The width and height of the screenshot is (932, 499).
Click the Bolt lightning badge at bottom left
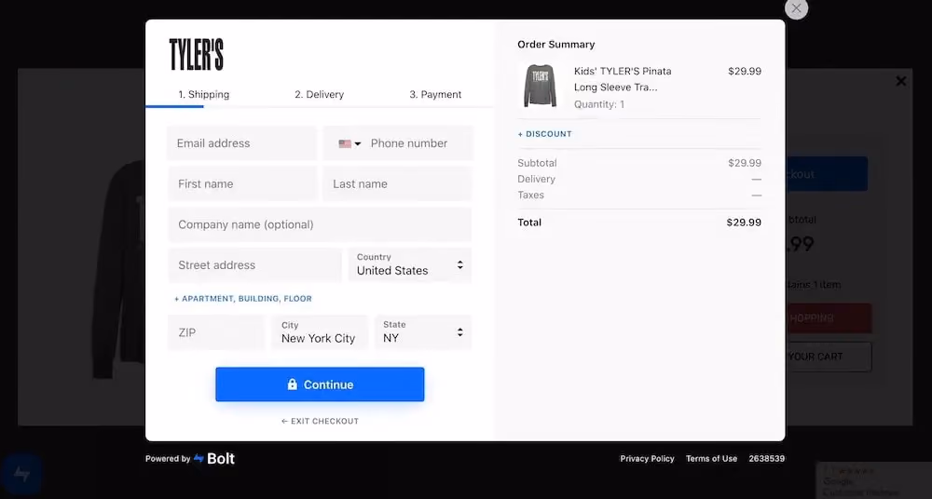pos(22,474)
